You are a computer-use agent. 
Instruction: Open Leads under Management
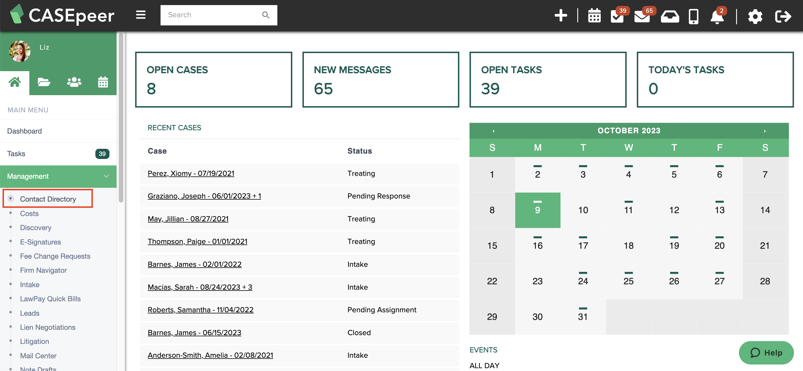click(30, 313)
